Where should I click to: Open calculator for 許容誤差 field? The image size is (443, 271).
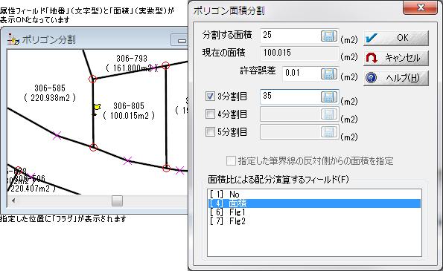point(329,74)
